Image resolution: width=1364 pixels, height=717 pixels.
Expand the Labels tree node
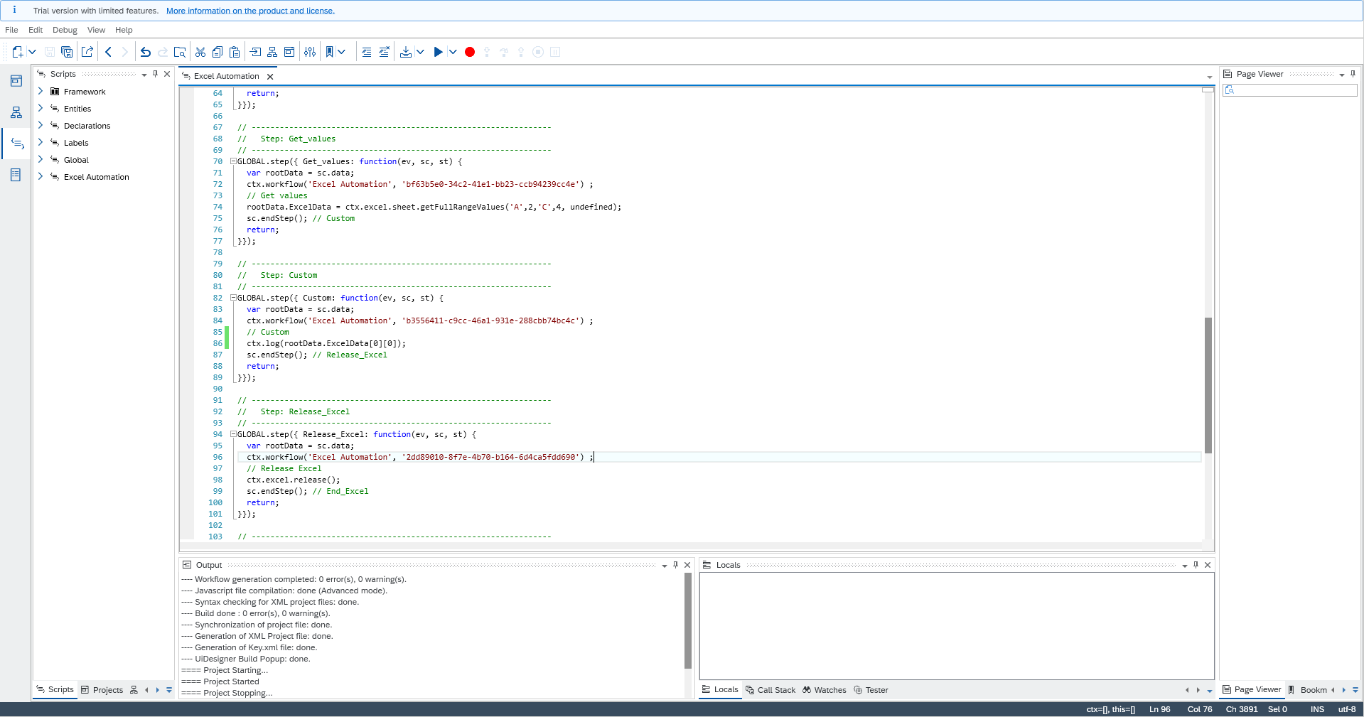click(x=41, y=142)
